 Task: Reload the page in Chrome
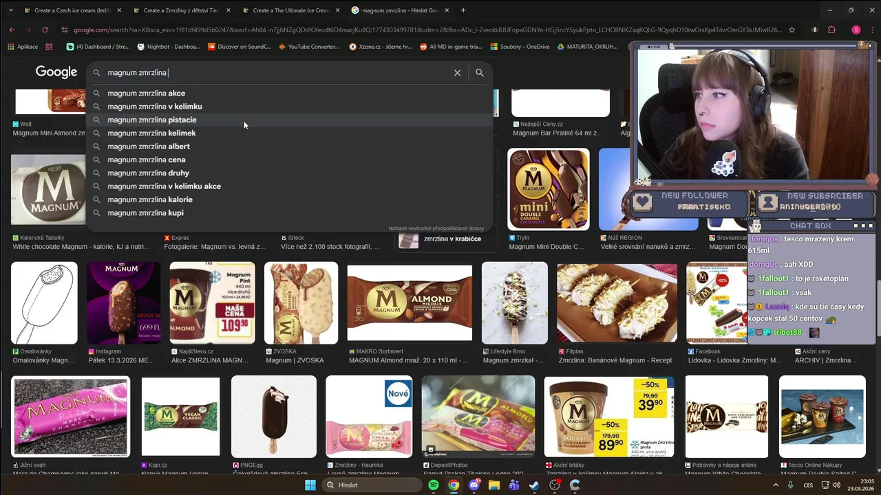[x=45, y=30]
